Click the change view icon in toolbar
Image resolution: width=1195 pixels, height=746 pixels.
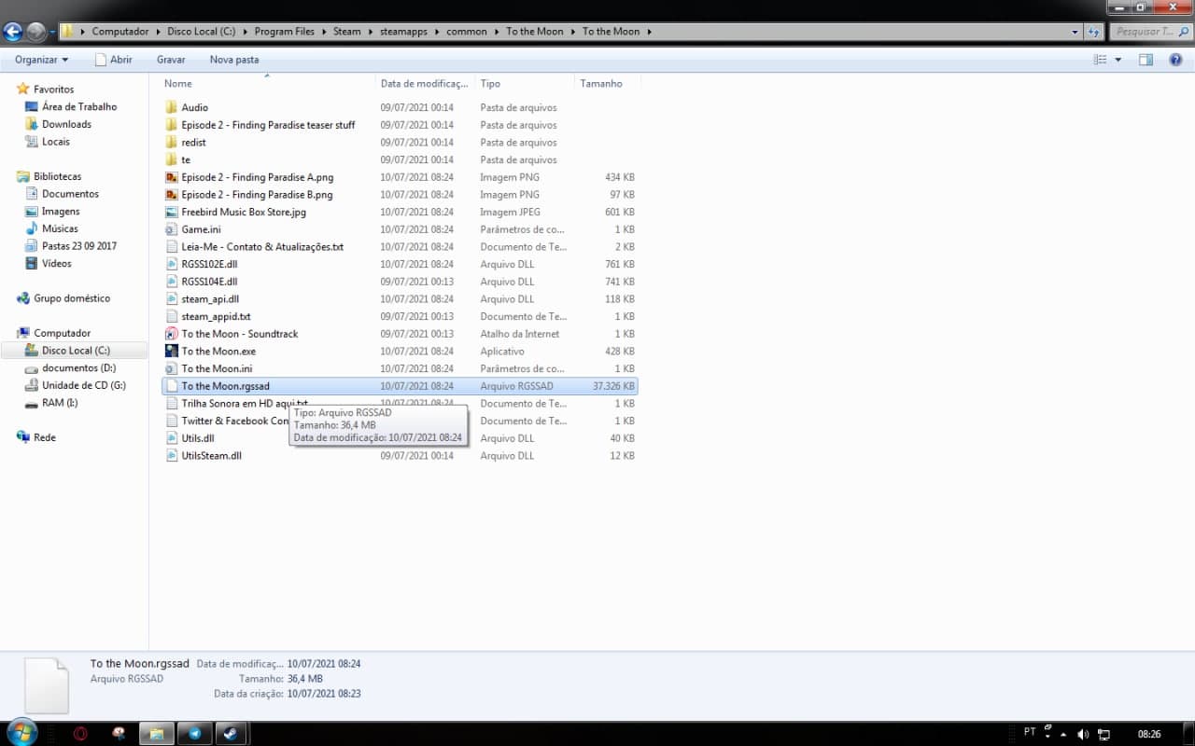[1100, 60]
